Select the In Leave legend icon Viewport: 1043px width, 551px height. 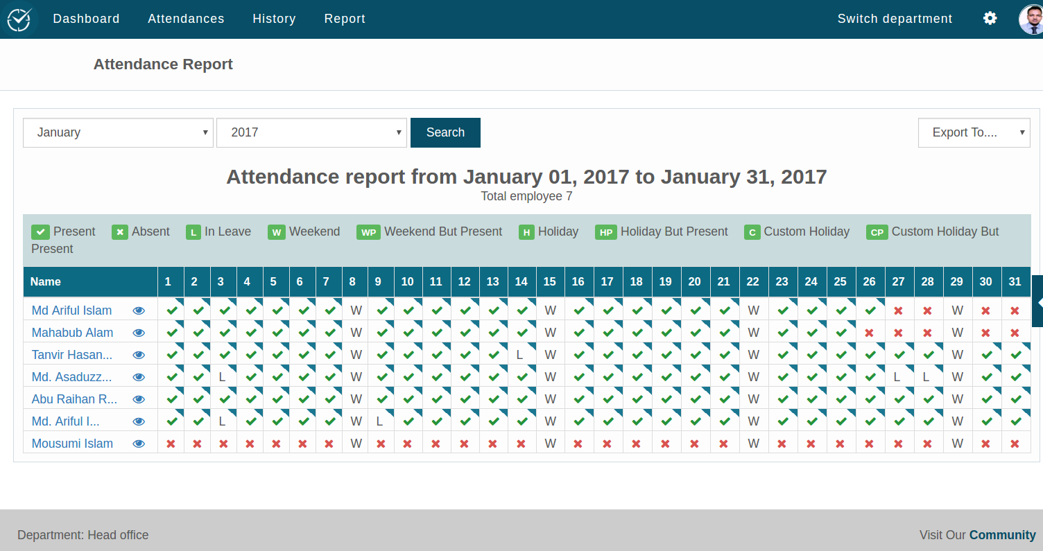click(x=193, y=231)
